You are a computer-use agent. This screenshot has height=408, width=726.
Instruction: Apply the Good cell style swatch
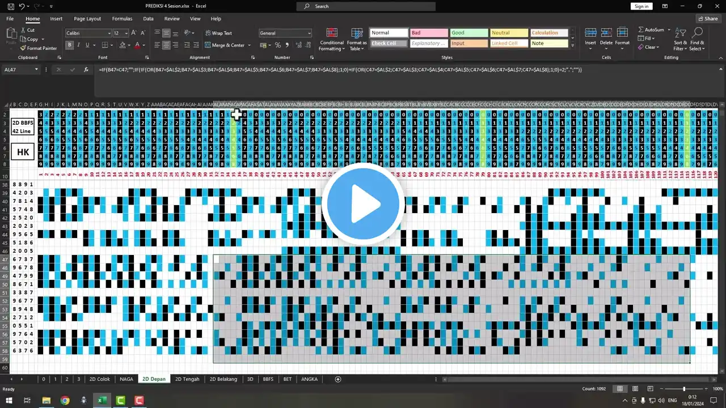pos(468,33)
